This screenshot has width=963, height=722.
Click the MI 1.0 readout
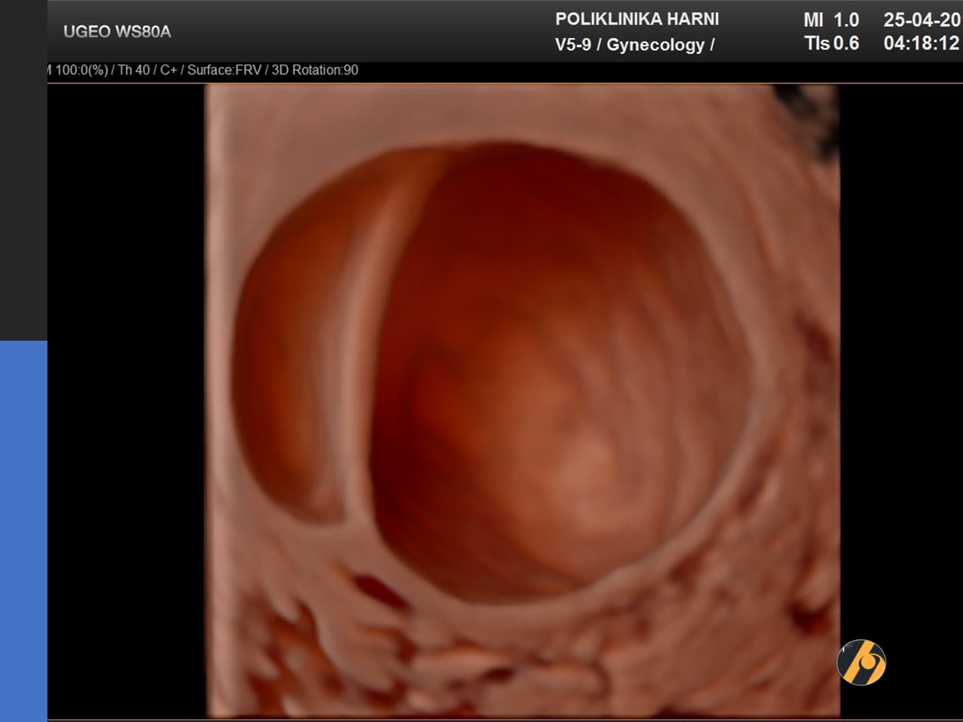coord(831,20)
